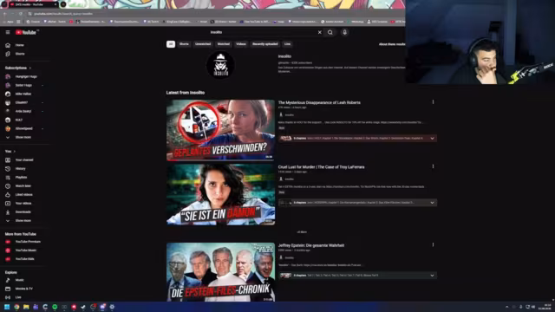
Task: Expand chapters for Leah Roberts video
Action: 432,139
